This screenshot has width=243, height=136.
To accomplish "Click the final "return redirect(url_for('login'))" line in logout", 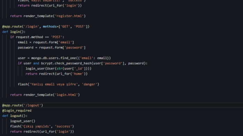I will tap(42, 132).
